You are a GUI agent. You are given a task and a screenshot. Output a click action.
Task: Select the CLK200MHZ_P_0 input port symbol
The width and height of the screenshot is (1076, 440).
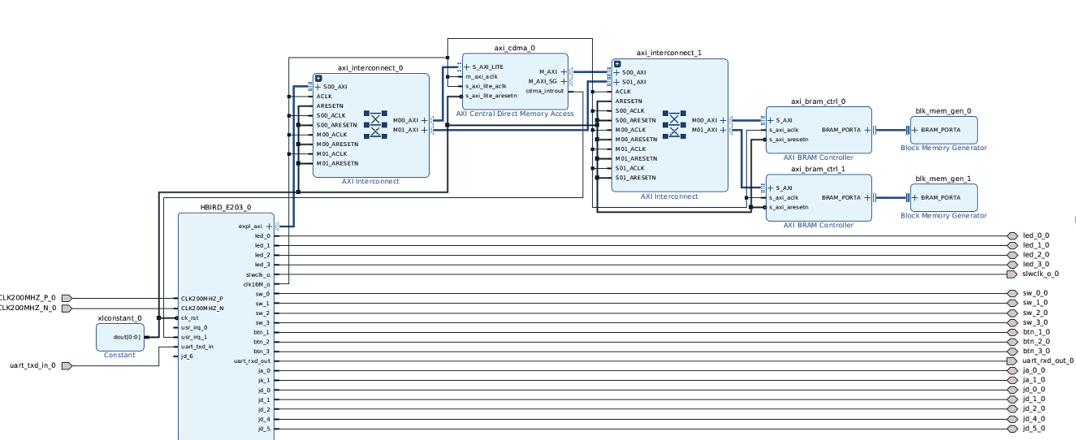pos(67,298)
